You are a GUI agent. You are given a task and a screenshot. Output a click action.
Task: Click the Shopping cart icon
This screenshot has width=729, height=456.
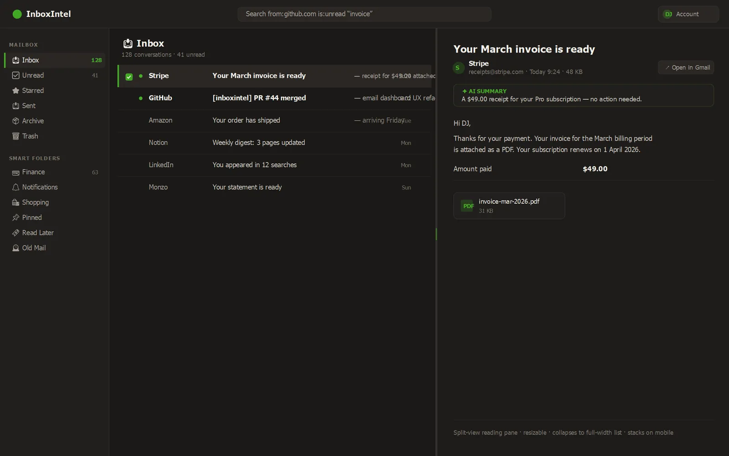[16, 202]
